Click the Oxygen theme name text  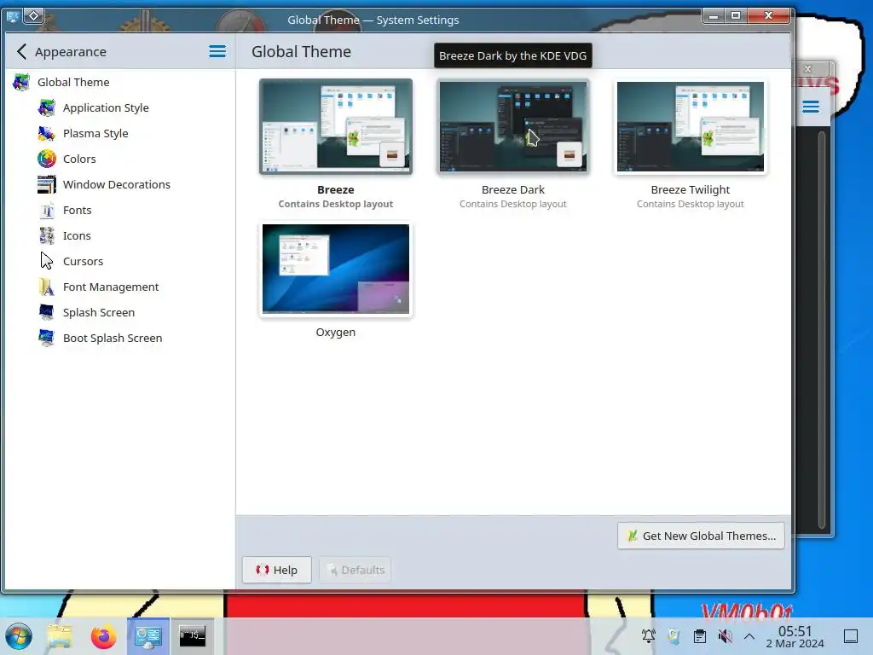[336, 333]
